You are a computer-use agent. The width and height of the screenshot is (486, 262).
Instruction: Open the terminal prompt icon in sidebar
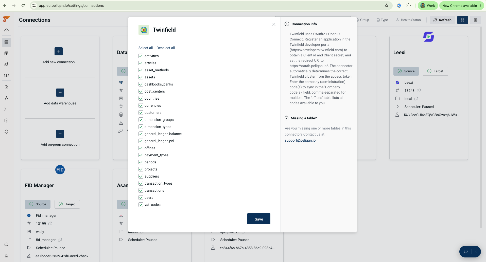tap(7, 110)
